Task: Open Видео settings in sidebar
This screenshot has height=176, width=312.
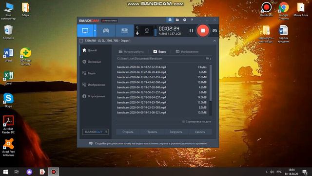Action: click(x=96, y=73)
